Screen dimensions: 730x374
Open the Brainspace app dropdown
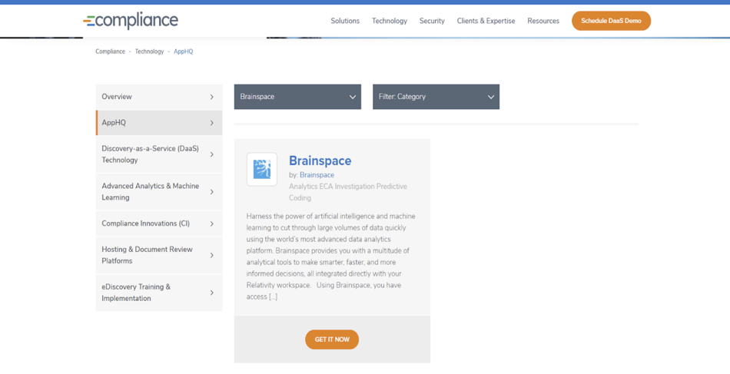click(297, 97)
